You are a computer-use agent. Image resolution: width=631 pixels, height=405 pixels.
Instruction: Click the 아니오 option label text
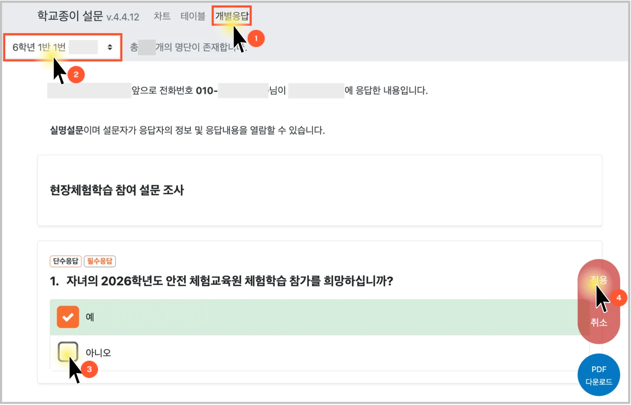pos(98,352)
